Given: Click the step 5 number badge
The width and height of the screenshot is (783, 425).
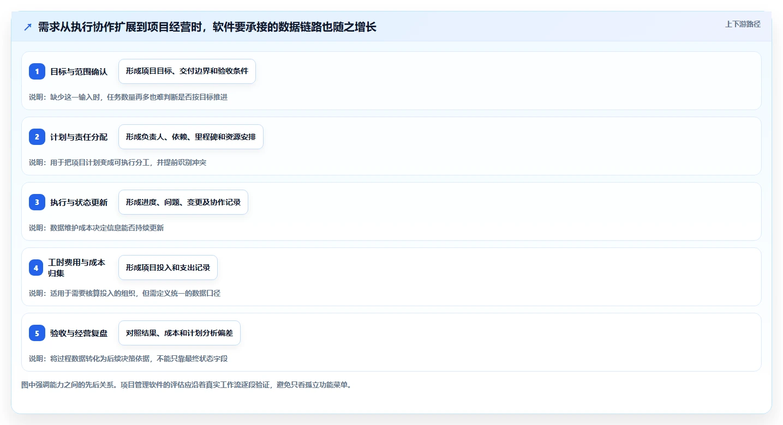Looking at the screenshot, I should click(37, 333).
